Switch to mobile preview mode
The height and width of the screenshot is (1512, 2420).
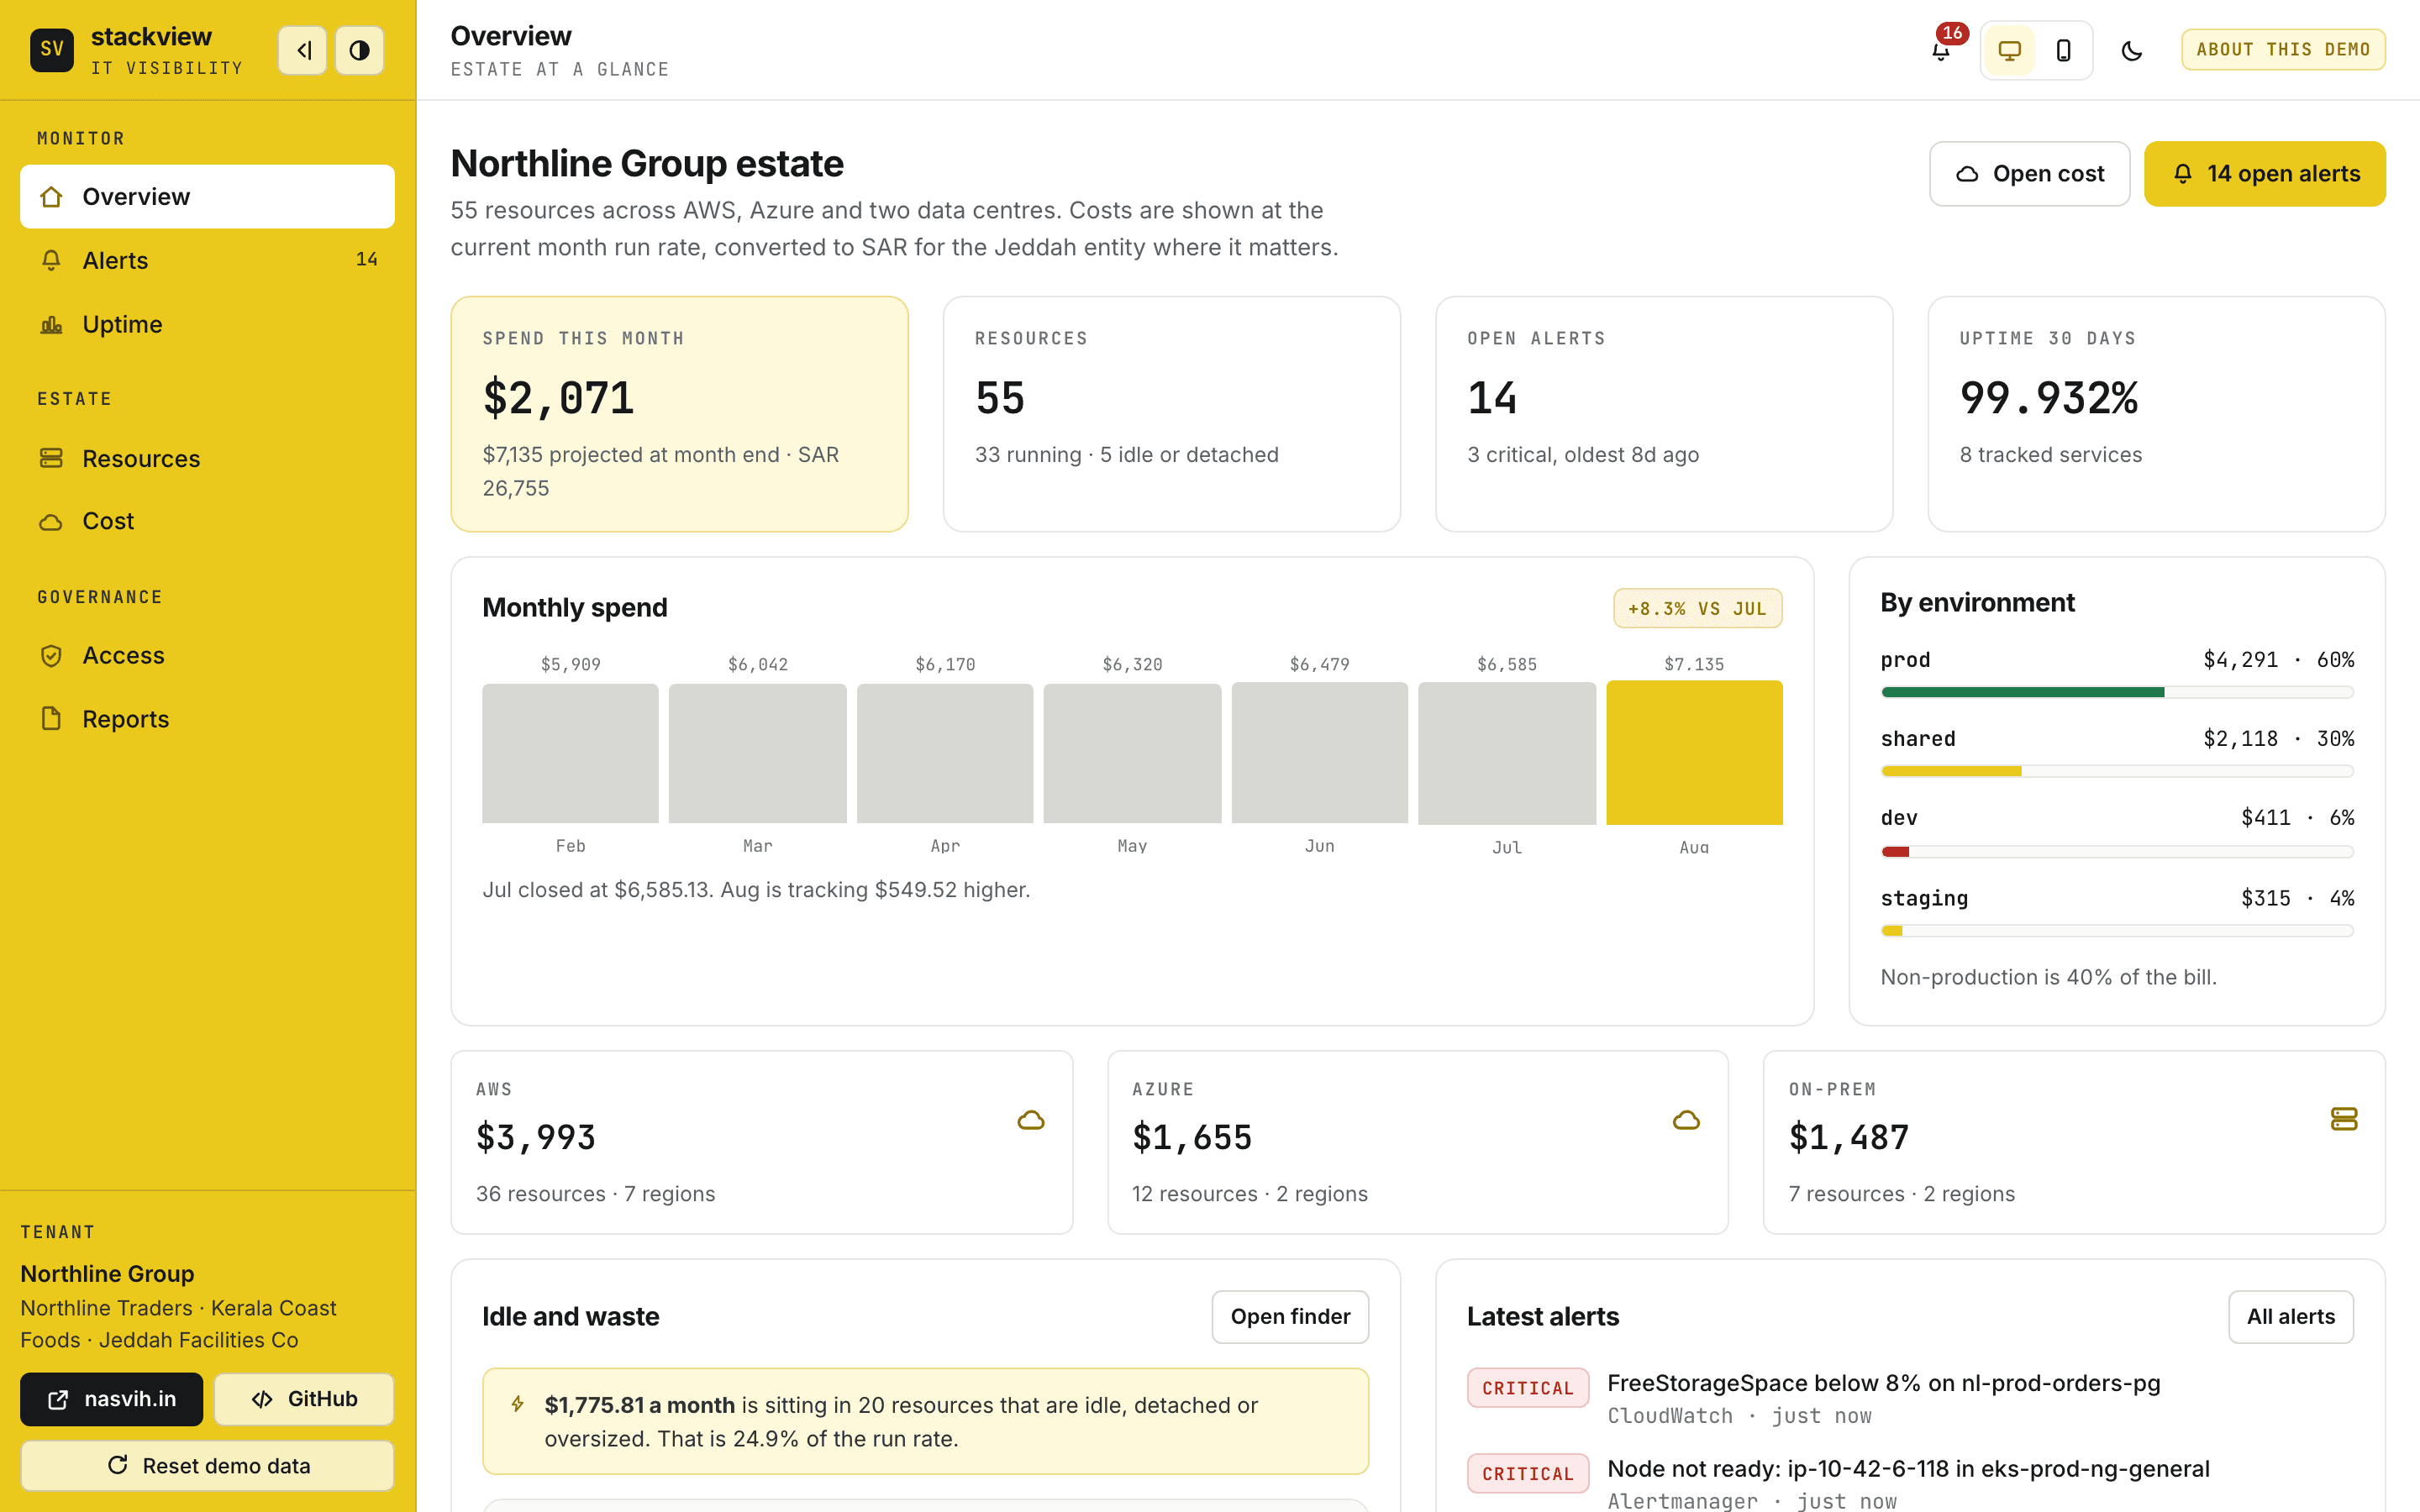(x=2063, y=50)
